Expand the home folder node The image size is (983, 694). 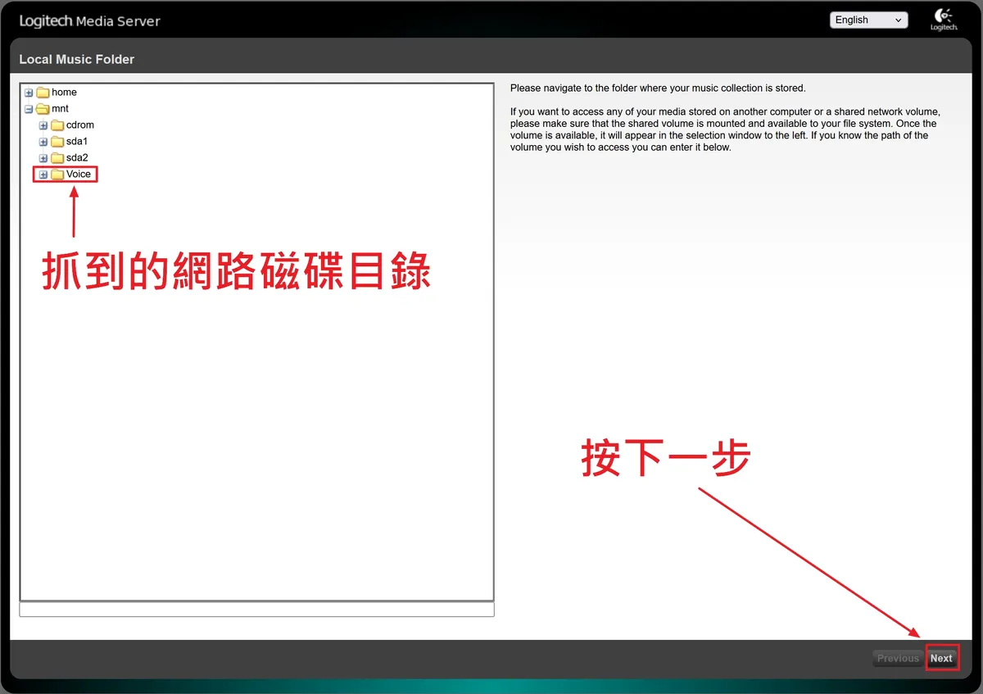(x=29, y=93)
